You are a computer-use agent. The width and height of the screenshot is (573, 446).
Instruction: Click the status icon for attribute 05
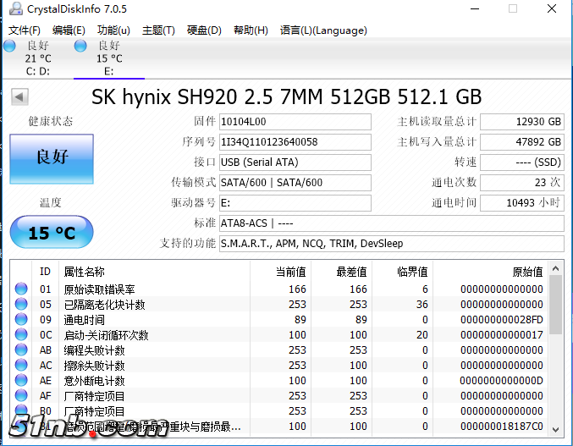coord(21,305)
